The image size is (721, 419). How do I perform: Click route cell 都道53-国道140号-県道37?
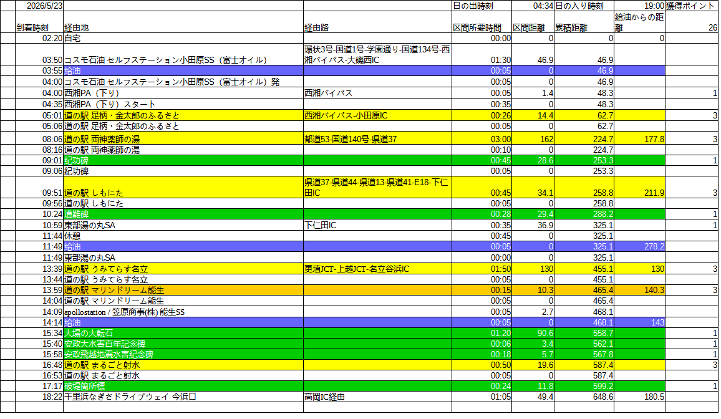pos(377,138)
